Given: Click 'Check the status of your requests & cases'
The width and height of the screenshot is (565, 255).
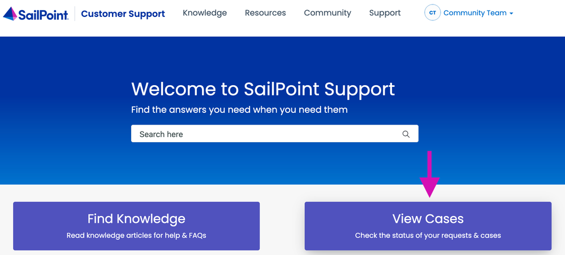Looking at the screenshot, I should [x=428, y=235].
